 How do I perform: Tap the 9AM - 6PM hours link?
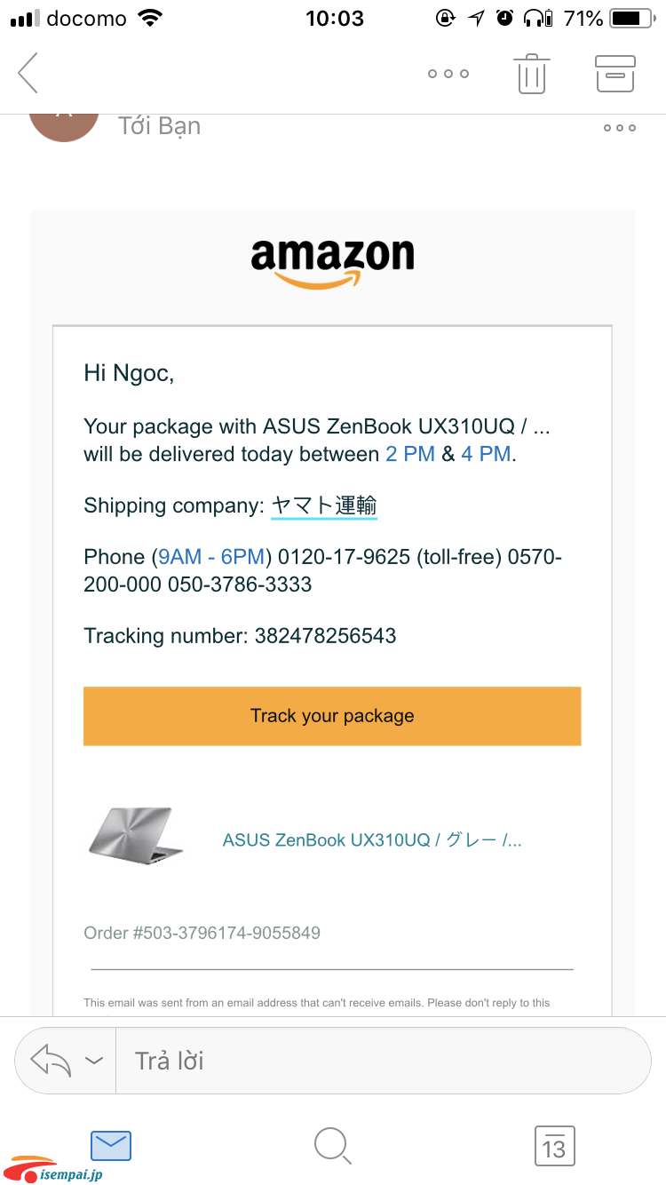point(212,557)
